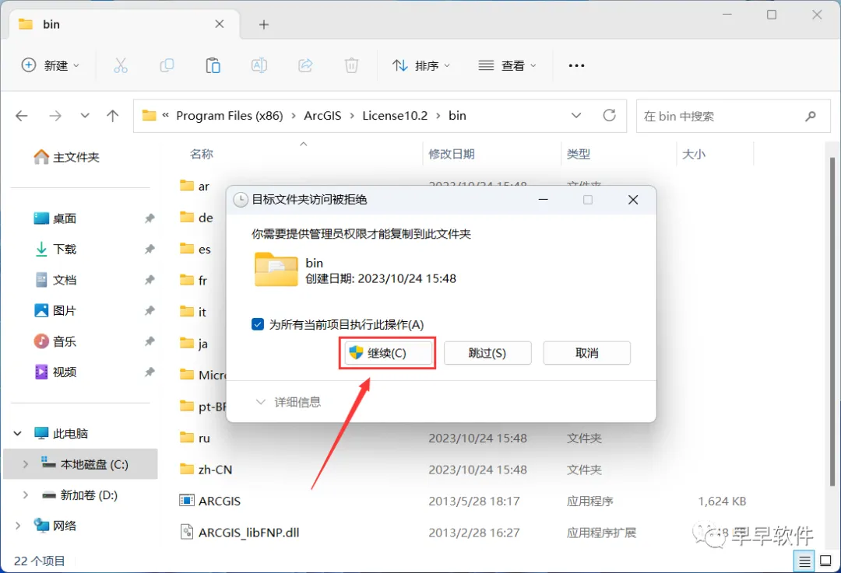Open the Home folder in sidebar

pos(66,157)
